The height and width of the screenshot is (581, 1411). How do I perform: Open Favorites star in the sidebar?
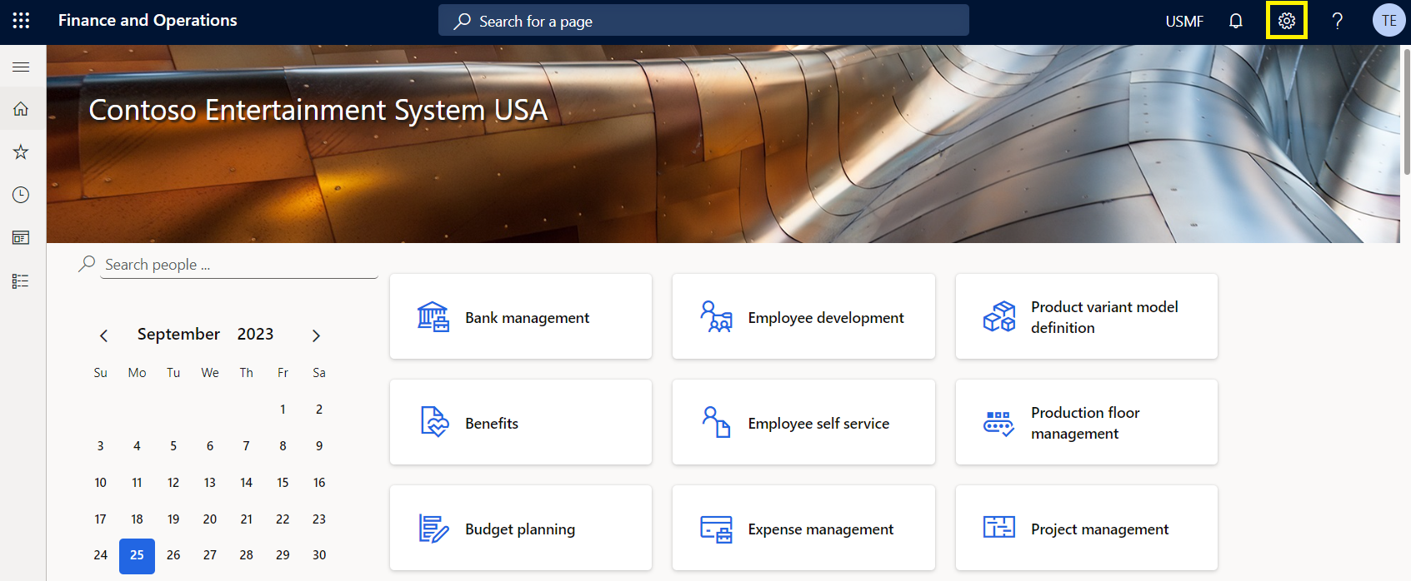[21, 151]
